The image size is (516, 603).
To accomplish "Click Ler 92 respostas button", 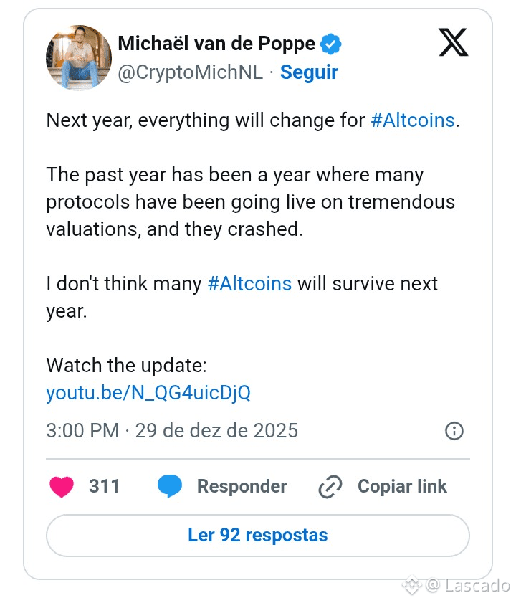I will [258, 535].
